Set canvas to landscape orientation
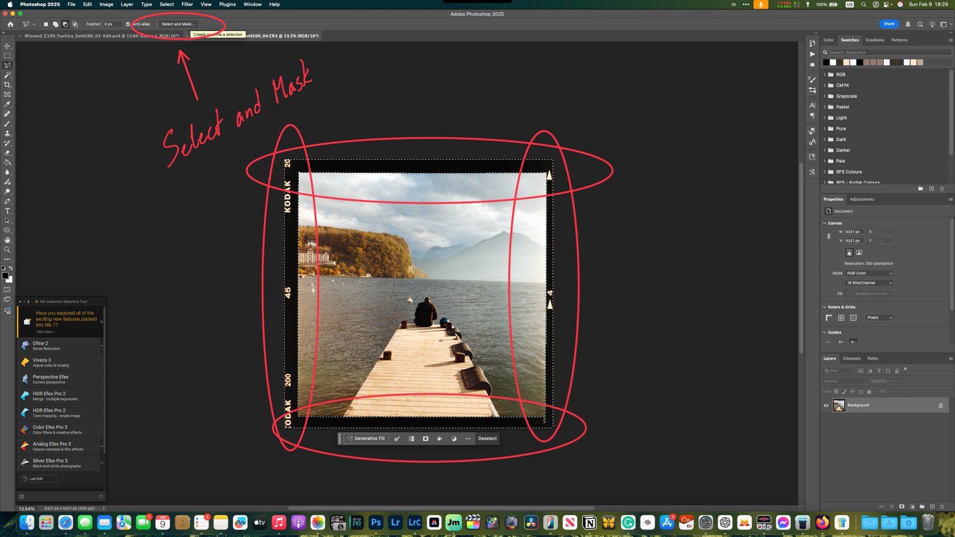 859,253
